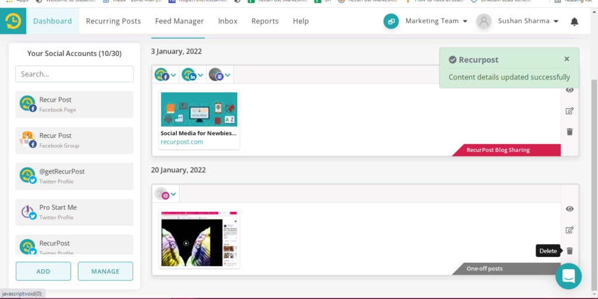Click the social accounts Search field
The image size is (598, 299).
(74, 74)
